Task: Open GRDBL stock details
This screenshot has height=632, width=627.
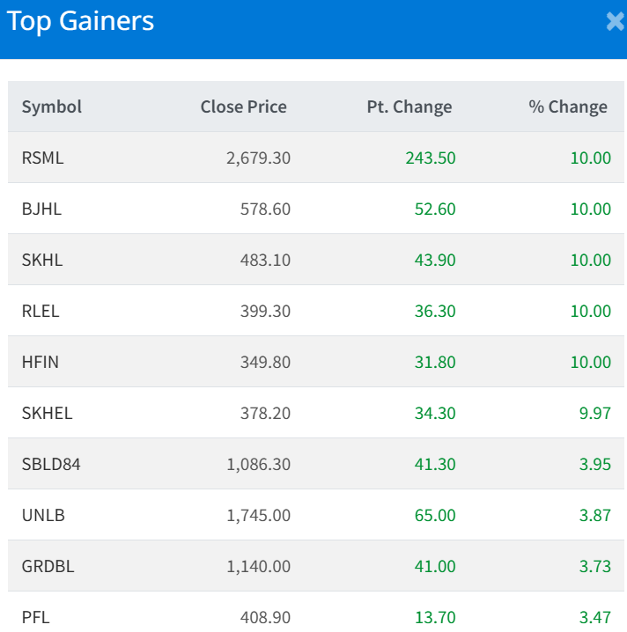Action: tap(48, 567)
